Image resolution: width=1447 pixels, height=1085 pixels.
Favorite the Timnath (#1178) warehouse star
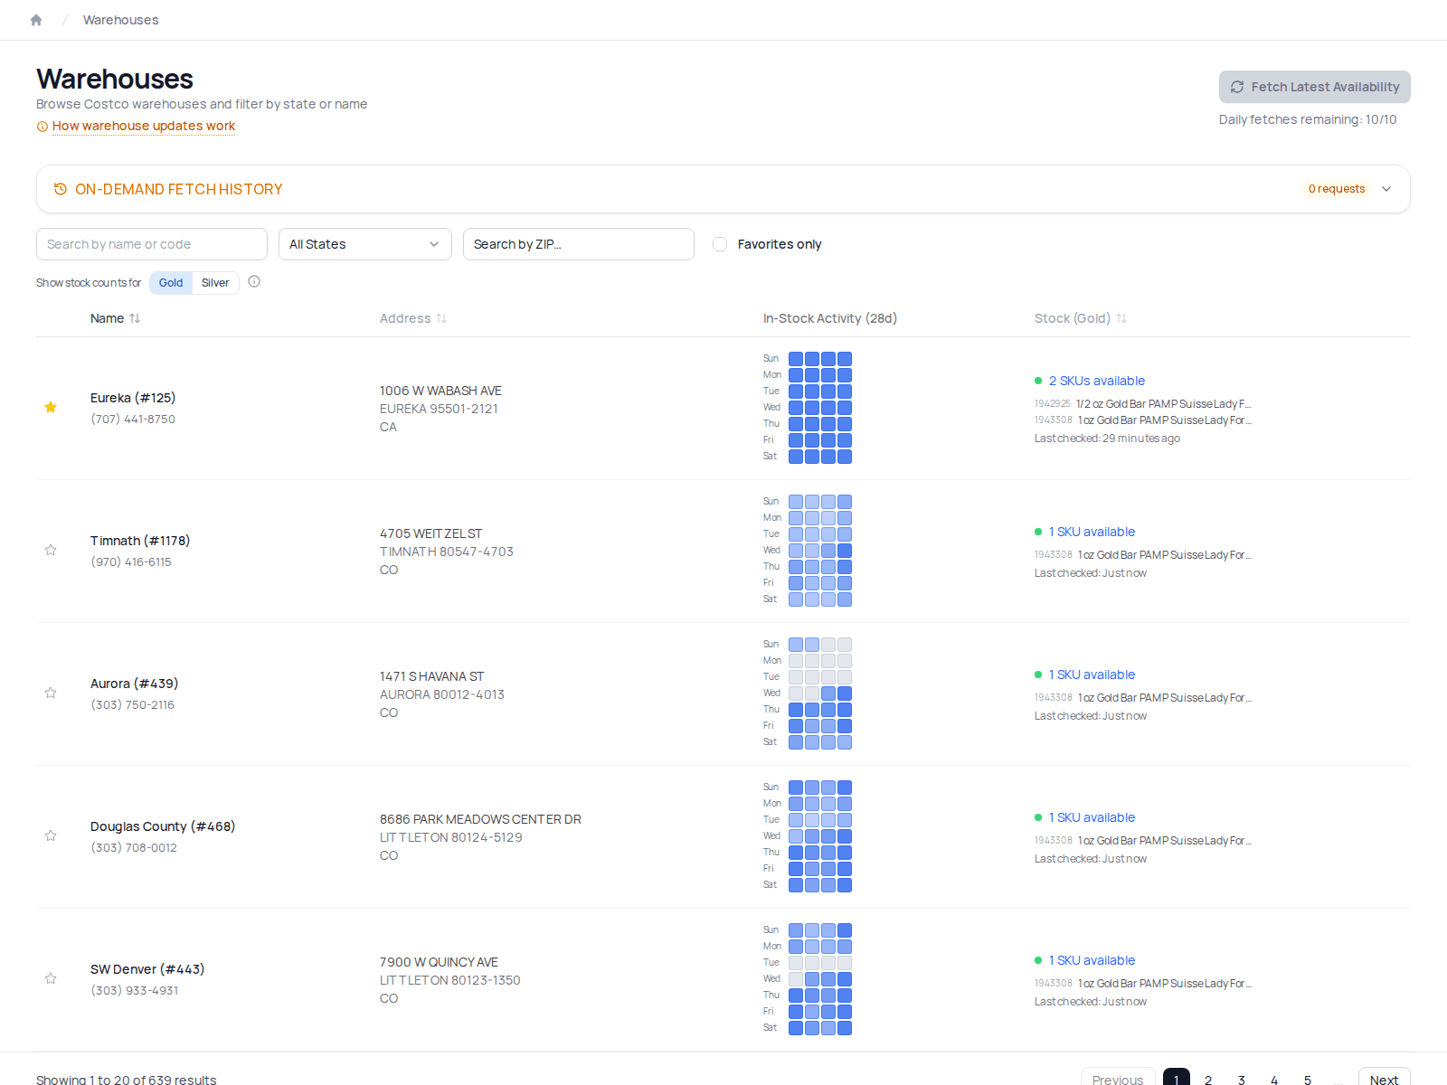tap(51, 550)
